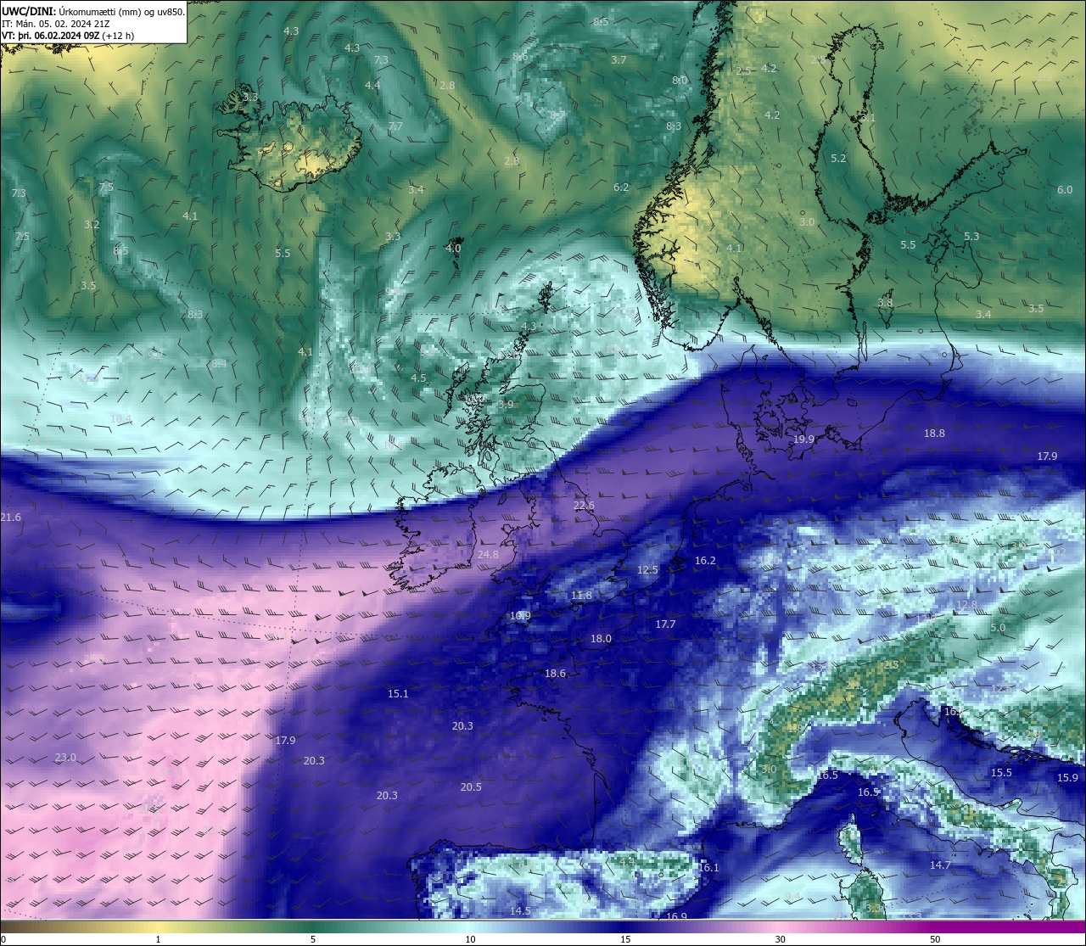Click the 18.0 value on the map
Image resolution: width=1086 pixels, height=946 pixels.
click(x=601, y=639)
